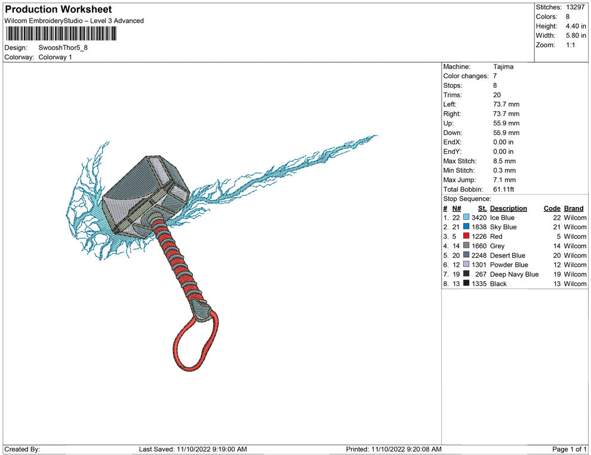Click the 'Production Worksheet' title
The image size is (591, 455).
pyautogui.click(x=59, y=10)
